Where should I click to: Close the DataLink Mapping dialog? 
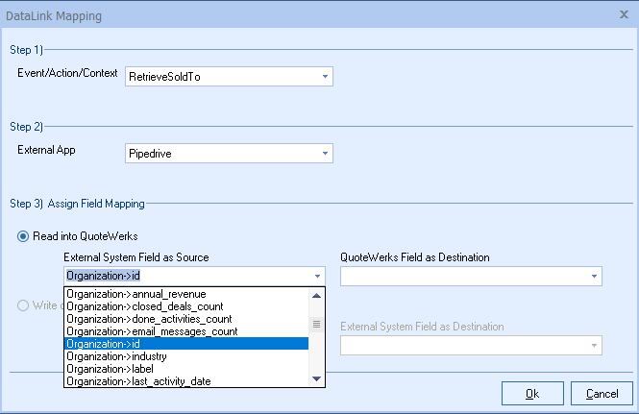click(x=625, y=15)
